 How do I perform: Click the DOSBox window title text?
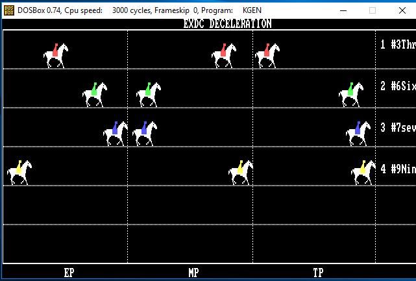tap(140, 10)
